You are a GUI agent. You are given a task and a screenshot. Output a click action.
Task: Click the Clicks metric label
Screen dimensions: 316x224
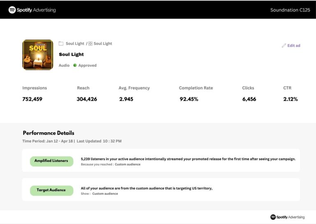[248, 88]
